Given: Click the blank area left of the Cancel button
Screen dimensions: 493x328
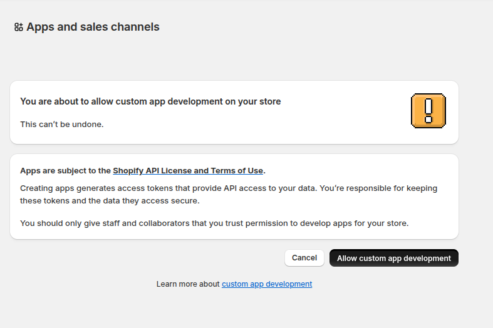Looking at the screenshot, I should pos(157,258).
